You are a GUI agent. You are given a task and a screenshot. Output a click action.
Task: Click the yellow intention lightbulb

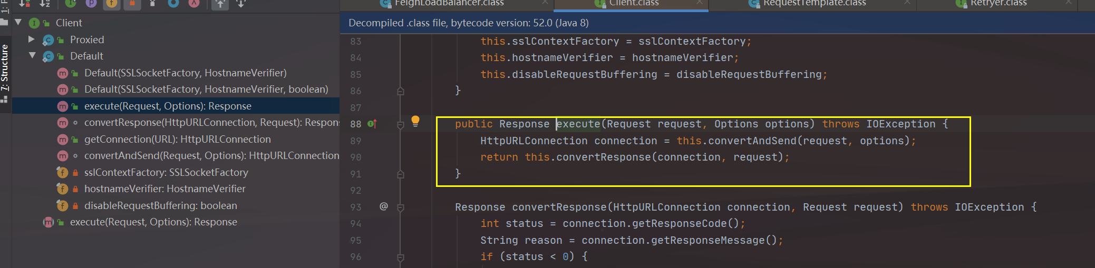[415, 121]
